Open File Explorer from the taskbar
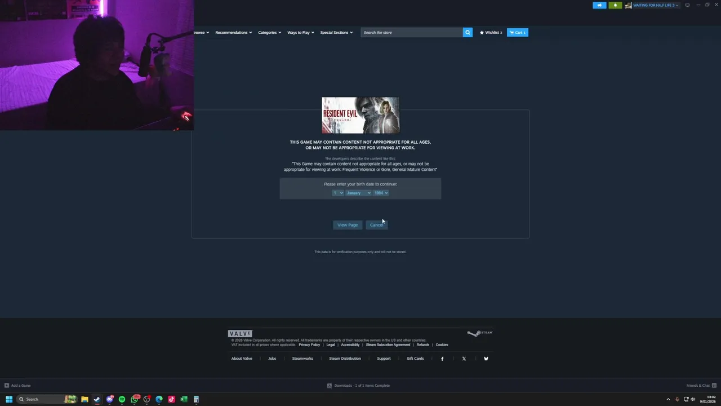This screenshot has height=406, width=721. click(84, 399)
